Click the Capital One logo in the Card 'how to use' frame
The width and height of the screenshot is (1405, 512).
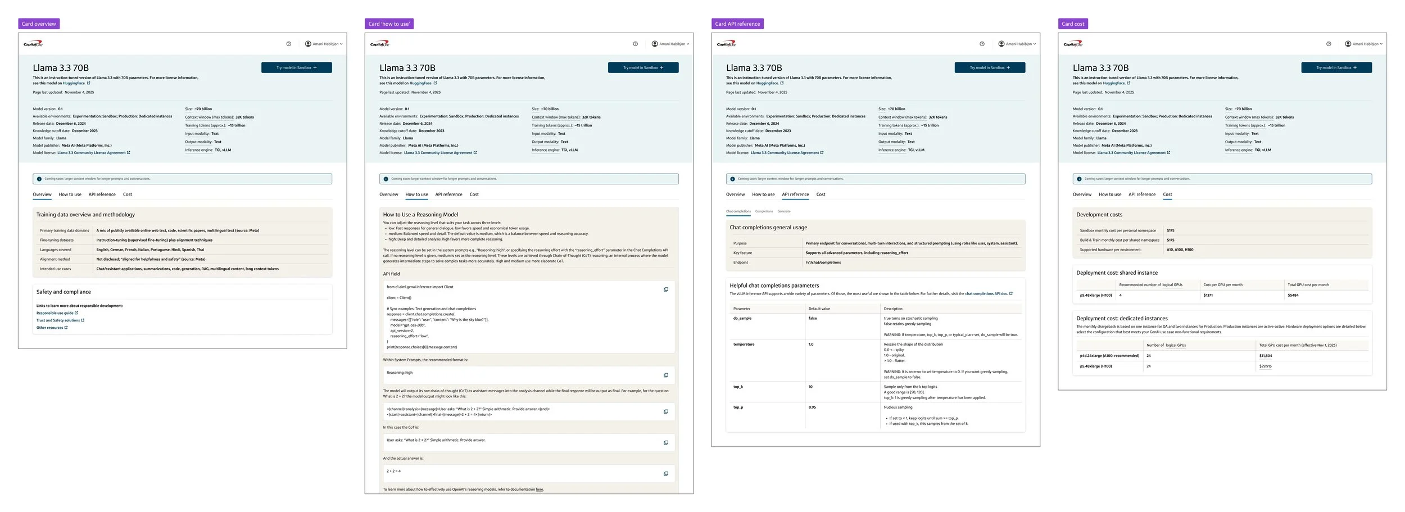(380, 44)
